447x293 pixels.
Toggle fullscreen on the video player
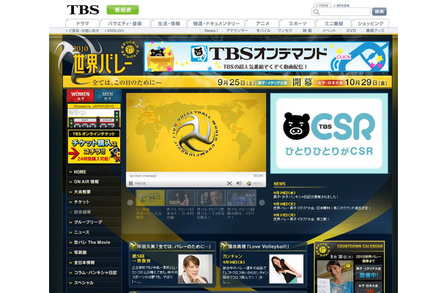229,183
